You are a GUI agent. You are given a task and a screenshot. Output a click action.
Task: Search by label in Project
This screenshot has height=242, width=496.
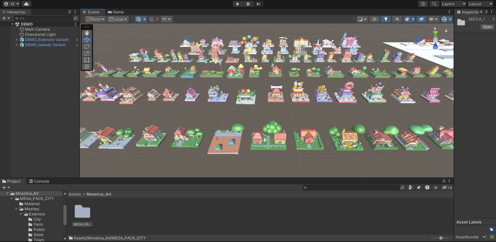click(419, 188)
